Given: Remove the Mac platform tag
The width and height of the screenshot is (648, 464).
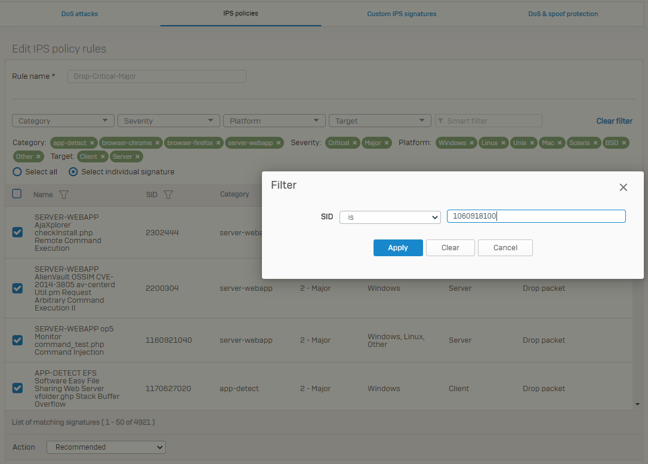Looking at the screenshot, I should pyautogui.click(x=560, y=143).
